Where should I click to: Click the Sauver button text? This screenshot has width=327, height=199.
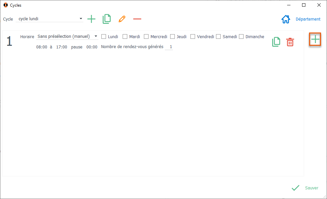coord(311,188)
